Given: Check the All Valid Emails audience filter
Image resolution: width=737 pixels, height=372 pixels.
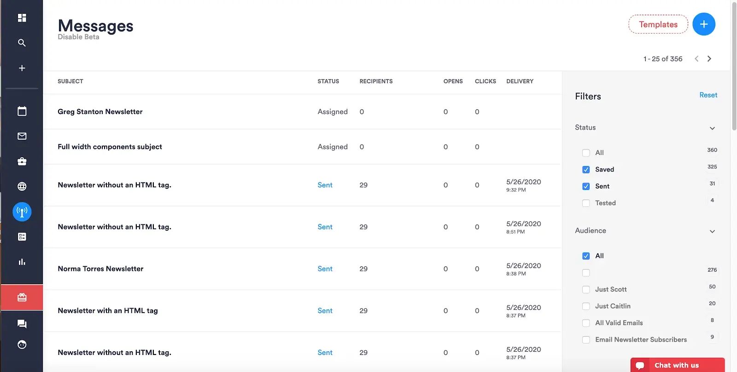Looking at the screenshot, I should click(x=586, y=323).
